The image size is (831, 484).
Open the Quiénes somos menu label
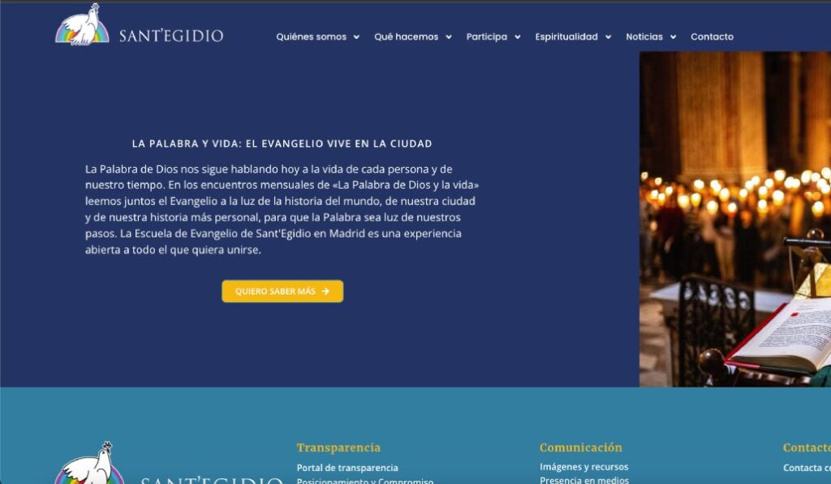[311, 36]
